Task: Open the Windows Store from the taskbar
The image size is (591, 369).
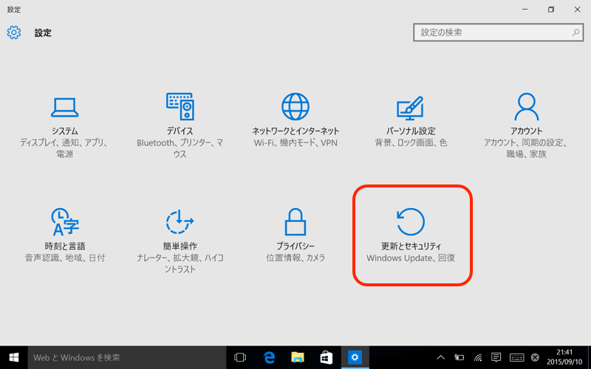Action: pyautogui.click(x=327, y=357)
